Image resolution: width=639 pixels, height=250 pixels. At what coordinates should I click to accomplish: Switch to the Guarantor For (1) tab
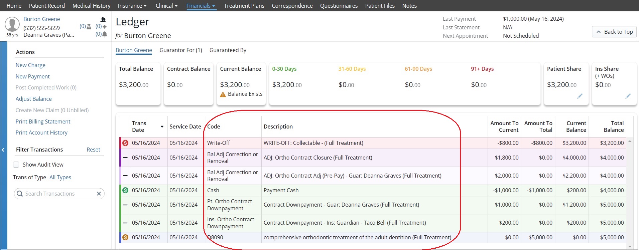point(181,50)
